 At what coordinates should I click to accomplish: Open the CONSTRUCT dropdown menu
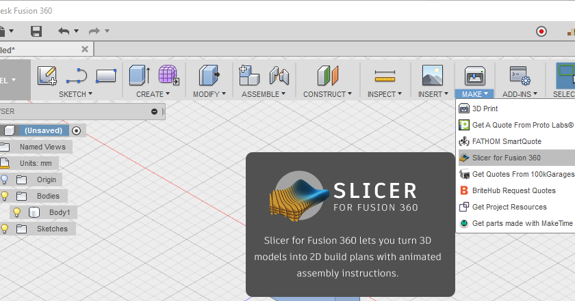(x=327, y=94)
